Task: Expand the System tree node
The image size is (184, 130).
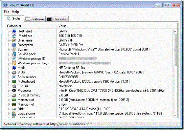Action: [x=9, y=50]
